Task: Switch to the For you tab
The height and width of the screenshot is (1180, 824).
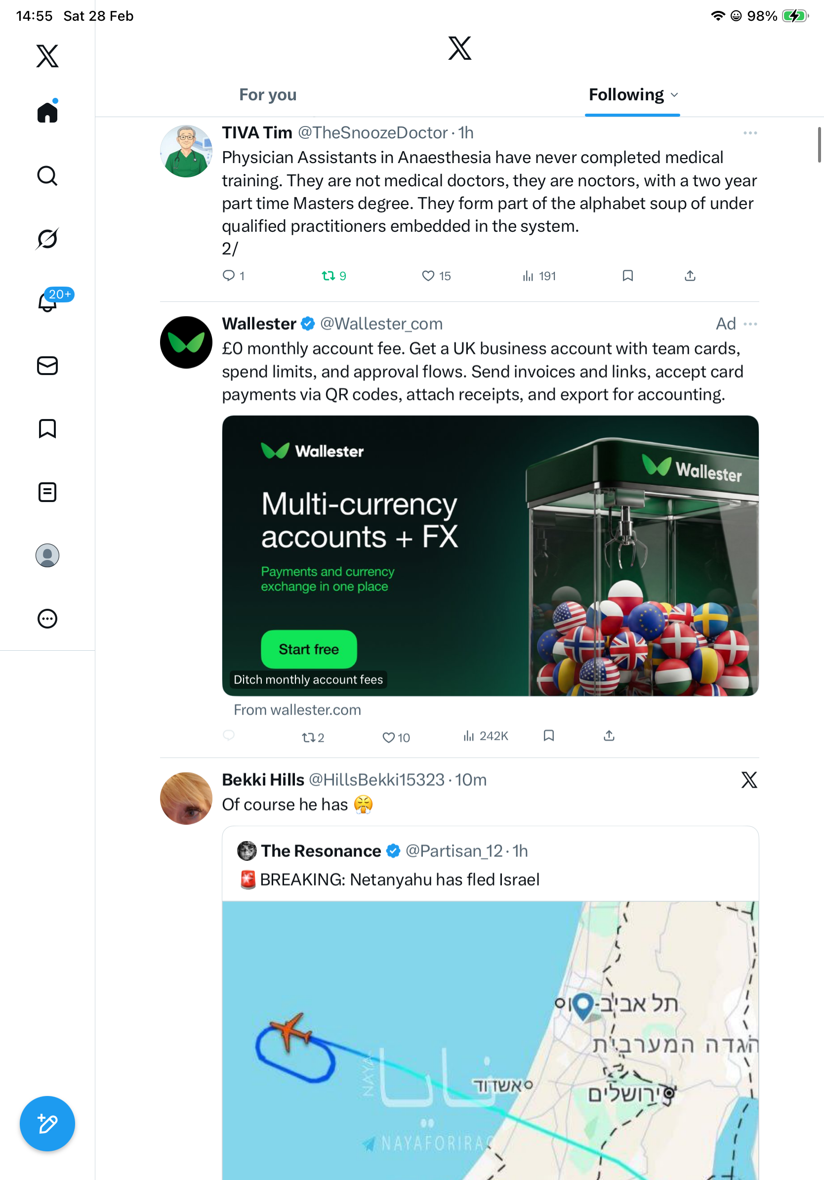Action: pos(268,95)
